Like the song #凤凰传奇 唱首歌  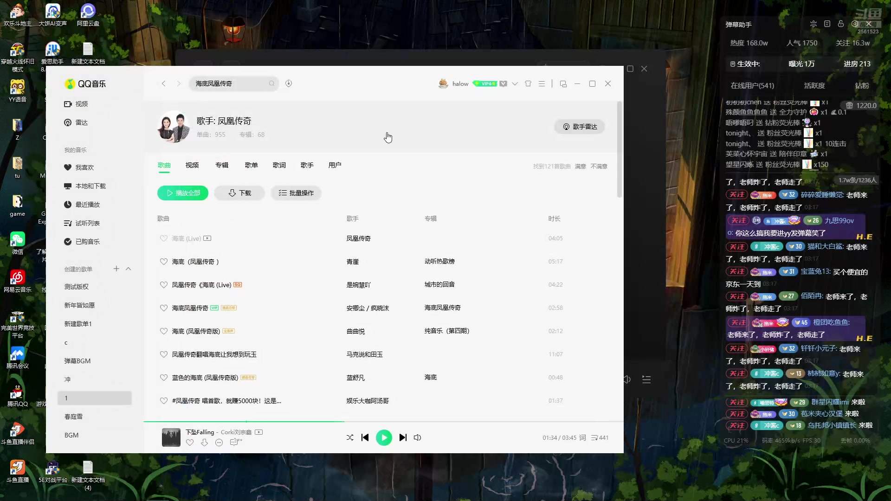[164, 401]
